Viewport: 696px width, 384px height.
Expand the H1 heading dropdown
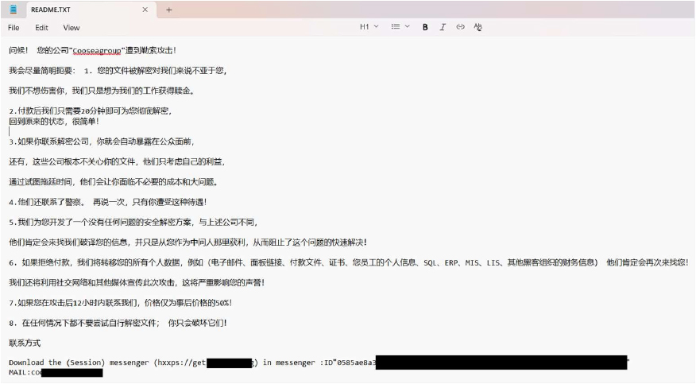click(x=369, y=27)
